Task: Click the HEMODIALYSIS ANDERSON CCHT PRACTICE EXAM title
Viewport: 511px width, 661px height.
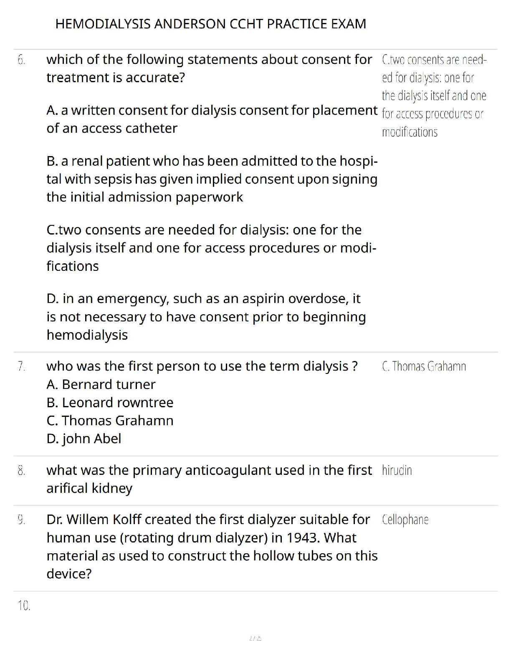Action: point(210,24)
